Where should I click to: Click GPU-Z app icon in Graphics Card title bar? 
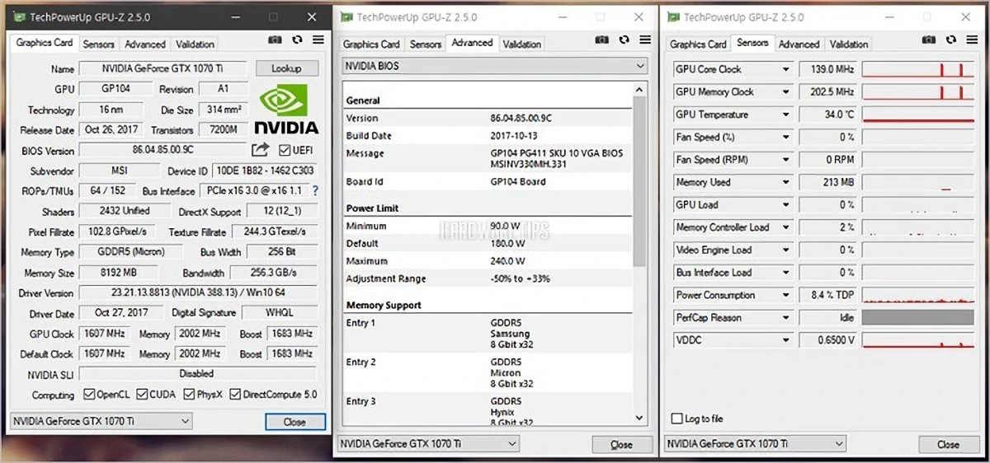point(20,16)
